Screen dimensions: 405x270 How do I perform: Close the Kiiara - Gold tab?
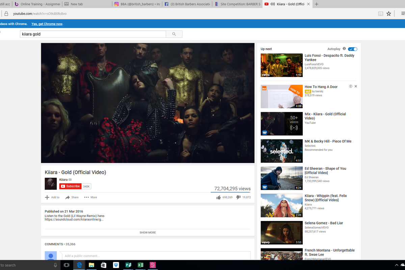pyautogui.click(x=308, y=4)
